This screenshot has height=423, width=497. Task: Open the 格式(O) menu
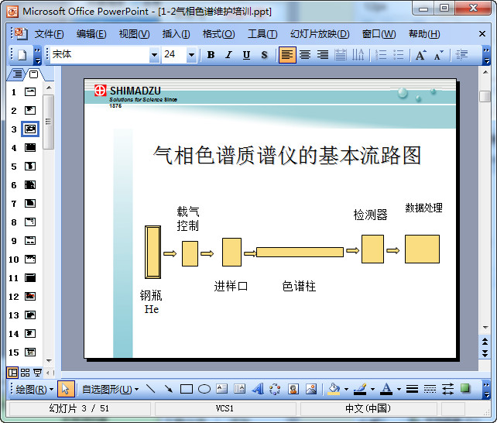[x=219, y=34]
